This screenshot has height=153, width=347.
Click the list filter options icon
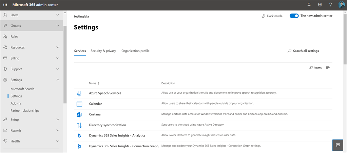pos(328,68)
